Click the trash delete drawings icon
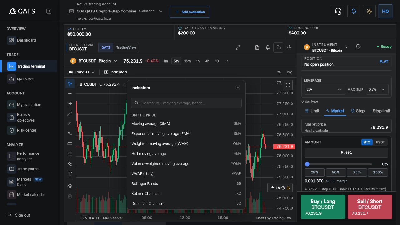The image size is (400, 225). 70,196
